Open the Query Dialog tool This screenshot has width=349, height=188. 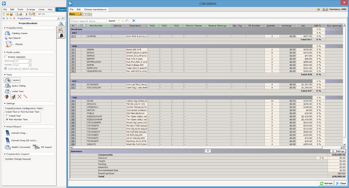pyautogui.click(x=15, y=86)
